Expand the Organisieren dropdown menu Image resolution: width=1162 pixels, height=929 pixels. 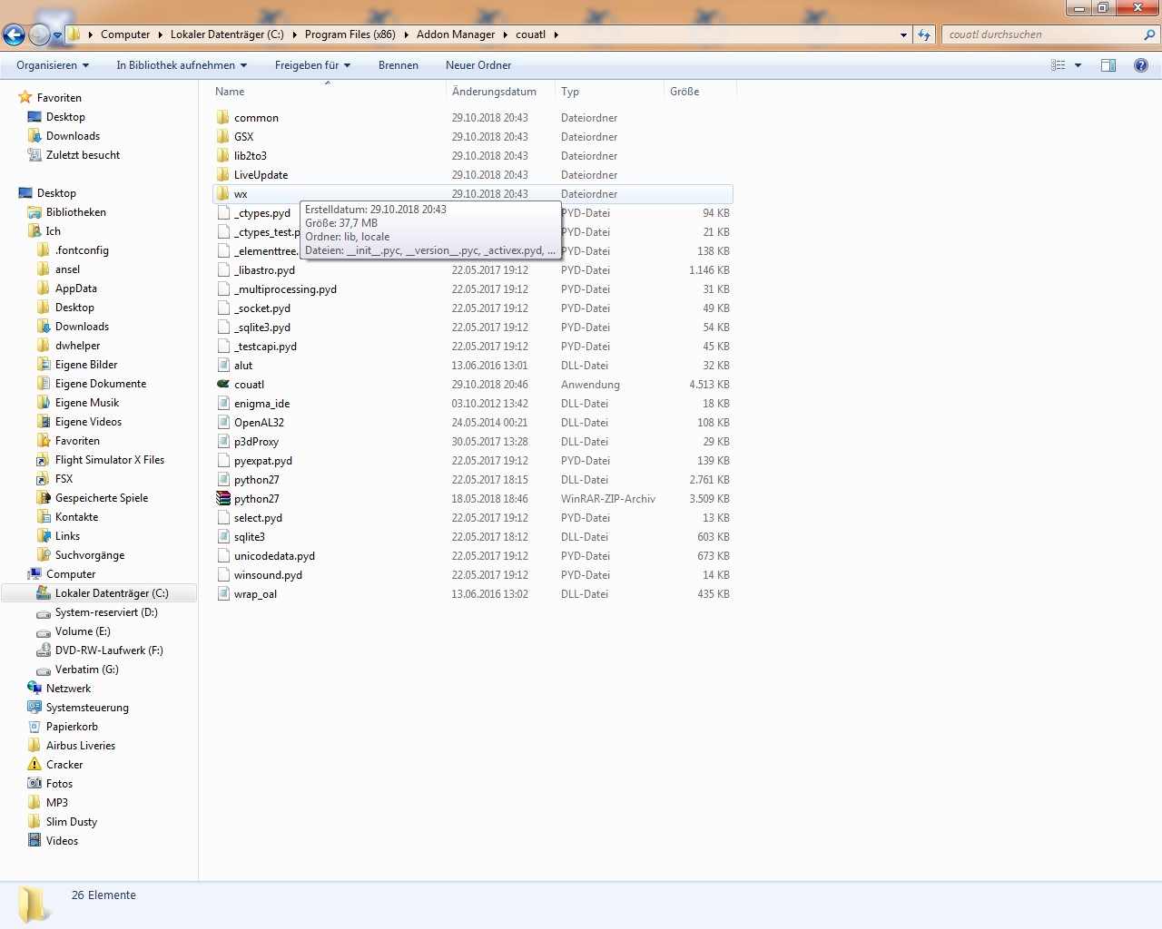[x=53, y=65]
